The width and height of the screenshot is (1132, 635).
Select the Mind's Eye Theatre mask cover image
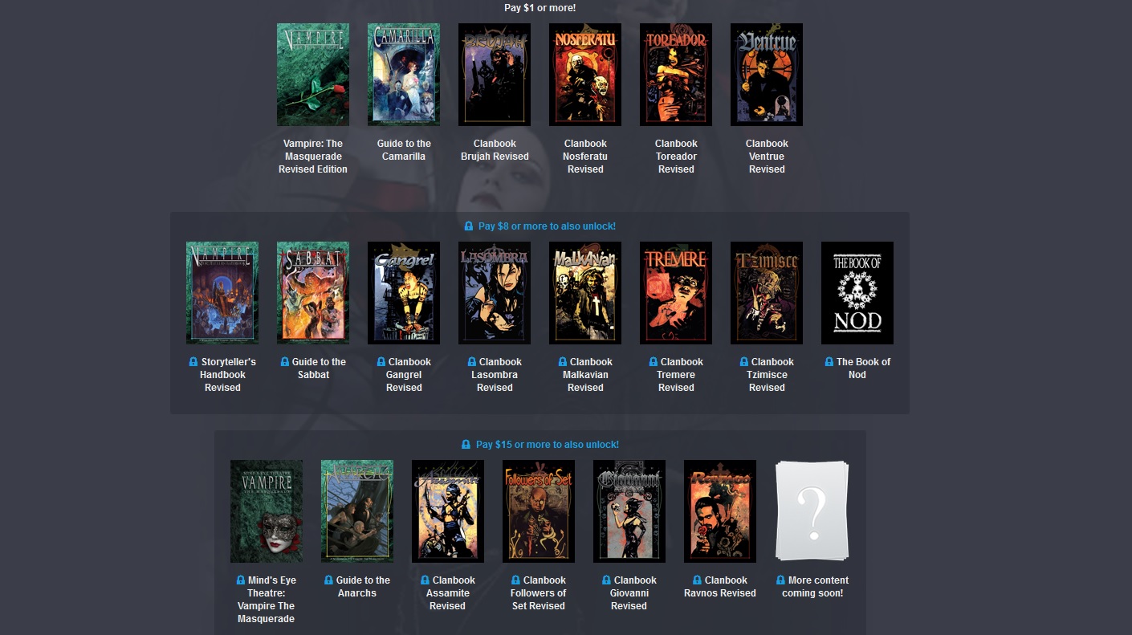point(267,511)
